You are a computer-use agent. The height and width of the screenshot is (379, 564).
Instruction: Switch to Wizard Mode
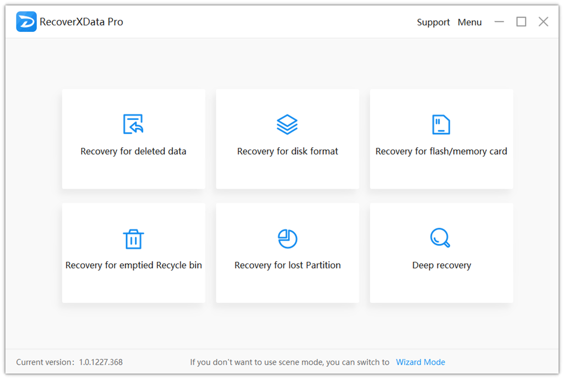click(420, 362)
